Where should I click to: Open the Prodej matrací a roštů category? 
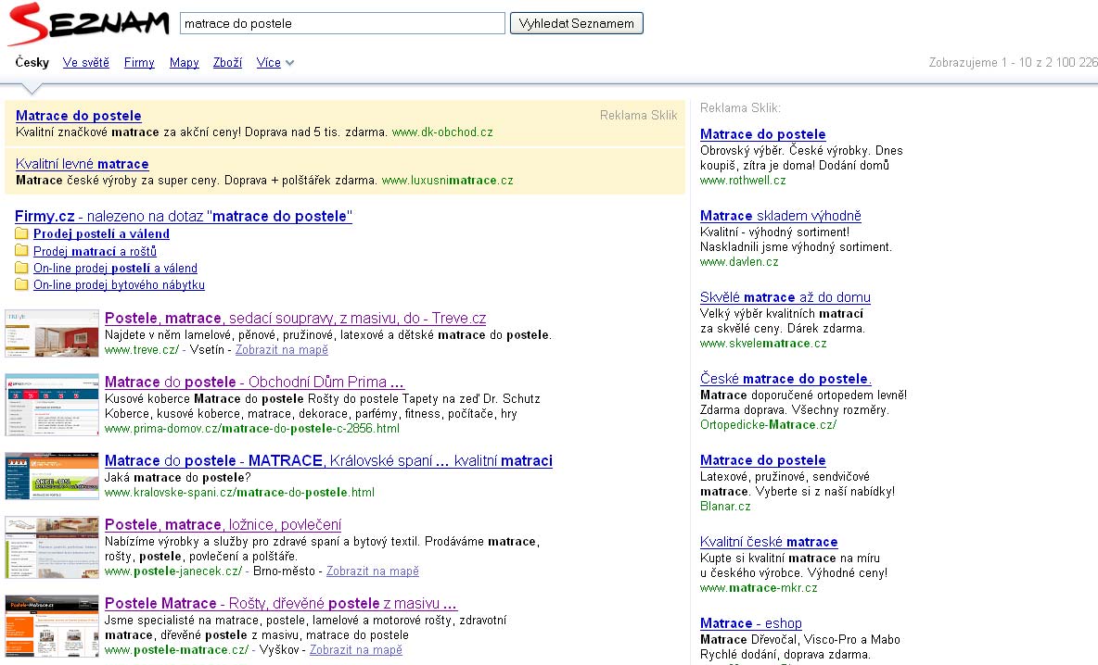96,251
